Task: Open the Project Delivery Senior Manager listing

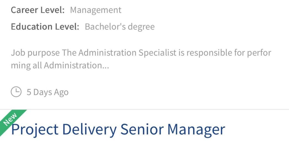Action: coord(118,129)
